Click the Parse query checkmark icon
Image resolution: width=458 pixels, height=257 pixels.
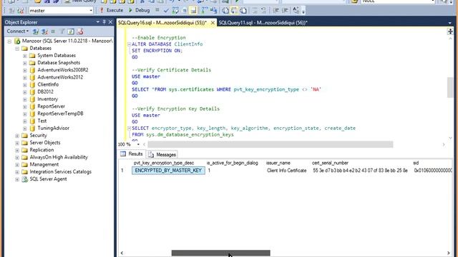point(166,11)
